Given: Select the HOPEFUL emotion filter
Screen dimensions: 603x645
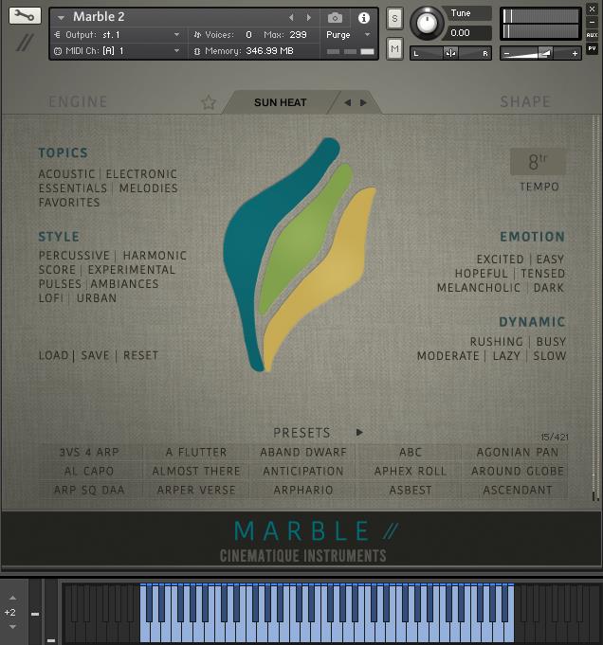Looking at the screenshot, I should coord(481,274).
